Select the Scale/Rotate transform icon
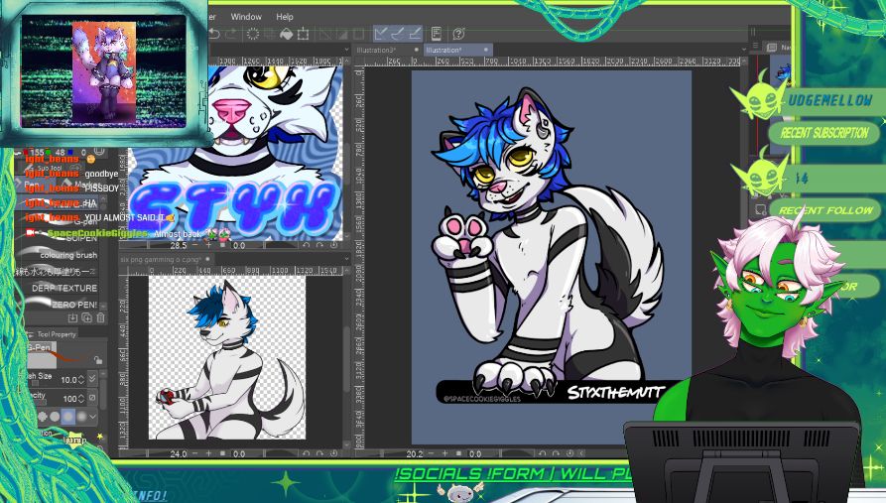Screen dimensions: 886x503 tap(304, 34)
